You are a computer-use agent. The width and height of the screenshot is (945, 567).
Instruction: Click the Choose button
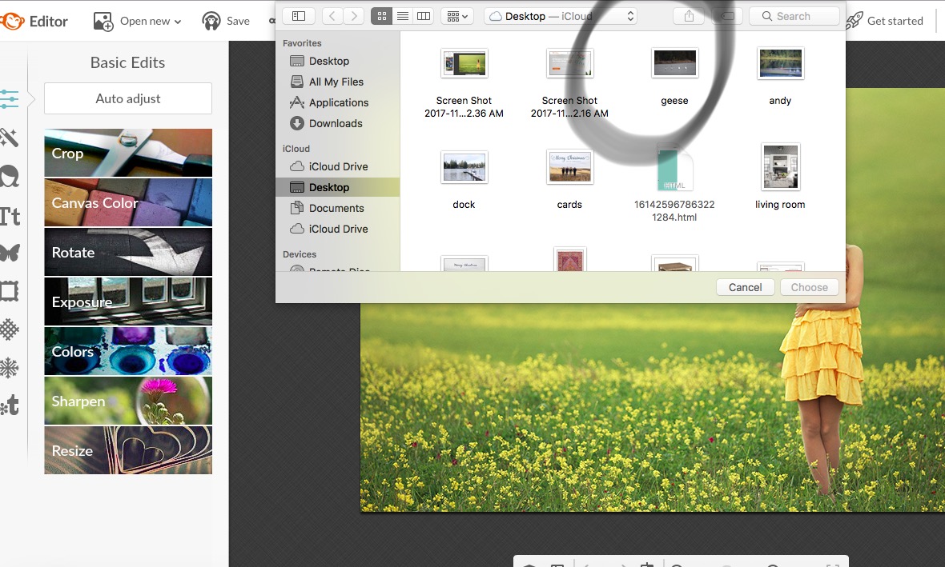click(810, 288)
